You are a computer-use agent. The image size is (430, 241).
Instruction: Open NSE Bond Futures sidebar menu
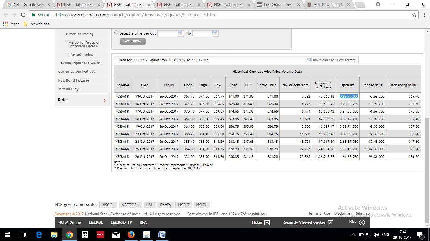74,80
